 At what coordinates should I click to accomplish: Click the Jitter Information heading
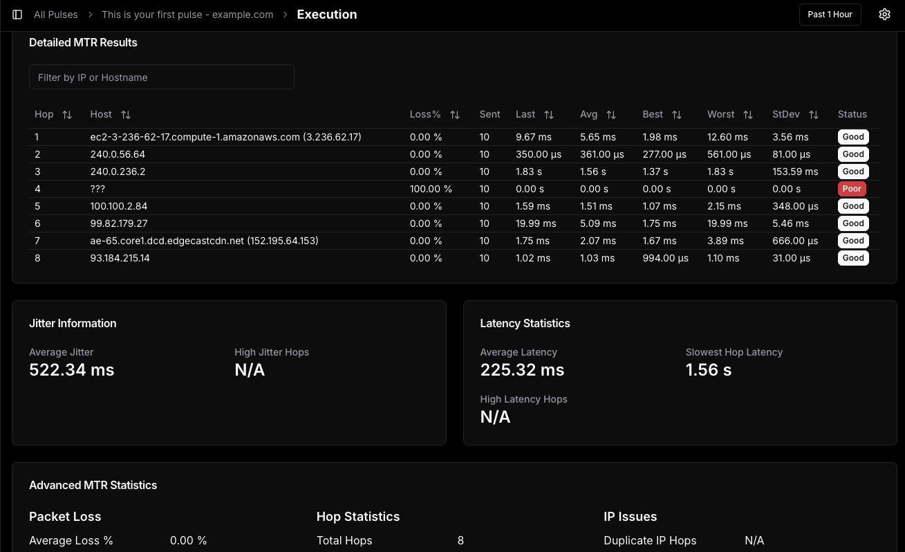73,323
